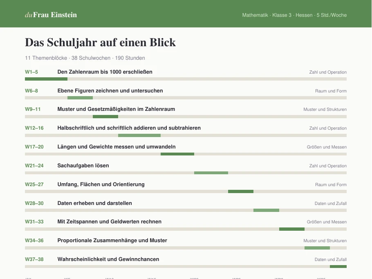The image size is (372, 279).
Task: Click Muster und Strukturen tag in Proportionale row
Action: 325,241
